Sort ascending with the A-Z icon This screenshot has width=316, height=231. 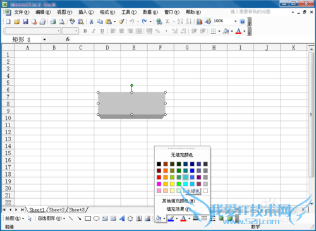point(180,22)
